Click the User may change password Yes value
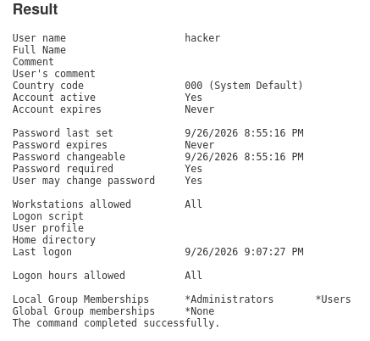Image resolution: width=370 pixels, height=341 pixels. pyautogui.click(x=194, y=181)
